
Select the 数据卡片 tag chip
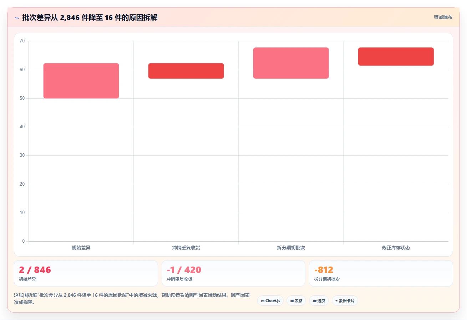pos(345,301)
